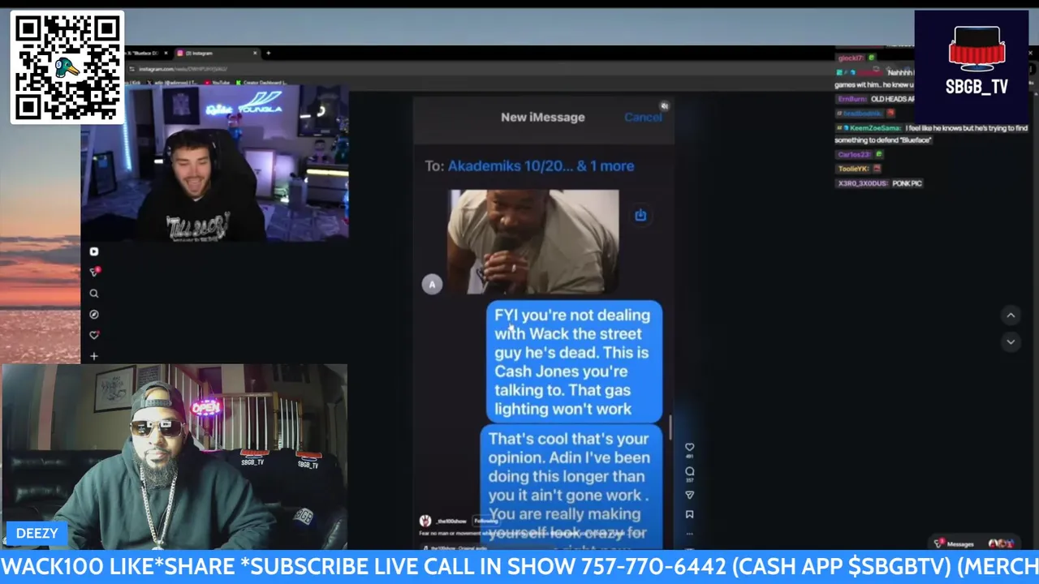The image size is (1039, 584).
Task: Click the 'That's cool that's your opinion' message bubble
Action: coord(573,487)
